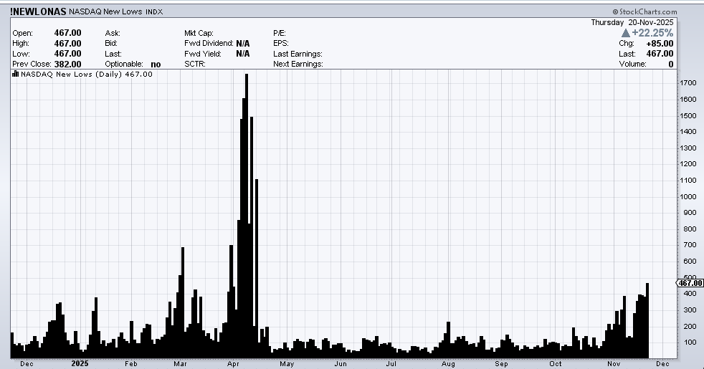The height and width of the screenshot is (369, 704).
Task: Click the Optionable value 'no'
Action: 156,64
